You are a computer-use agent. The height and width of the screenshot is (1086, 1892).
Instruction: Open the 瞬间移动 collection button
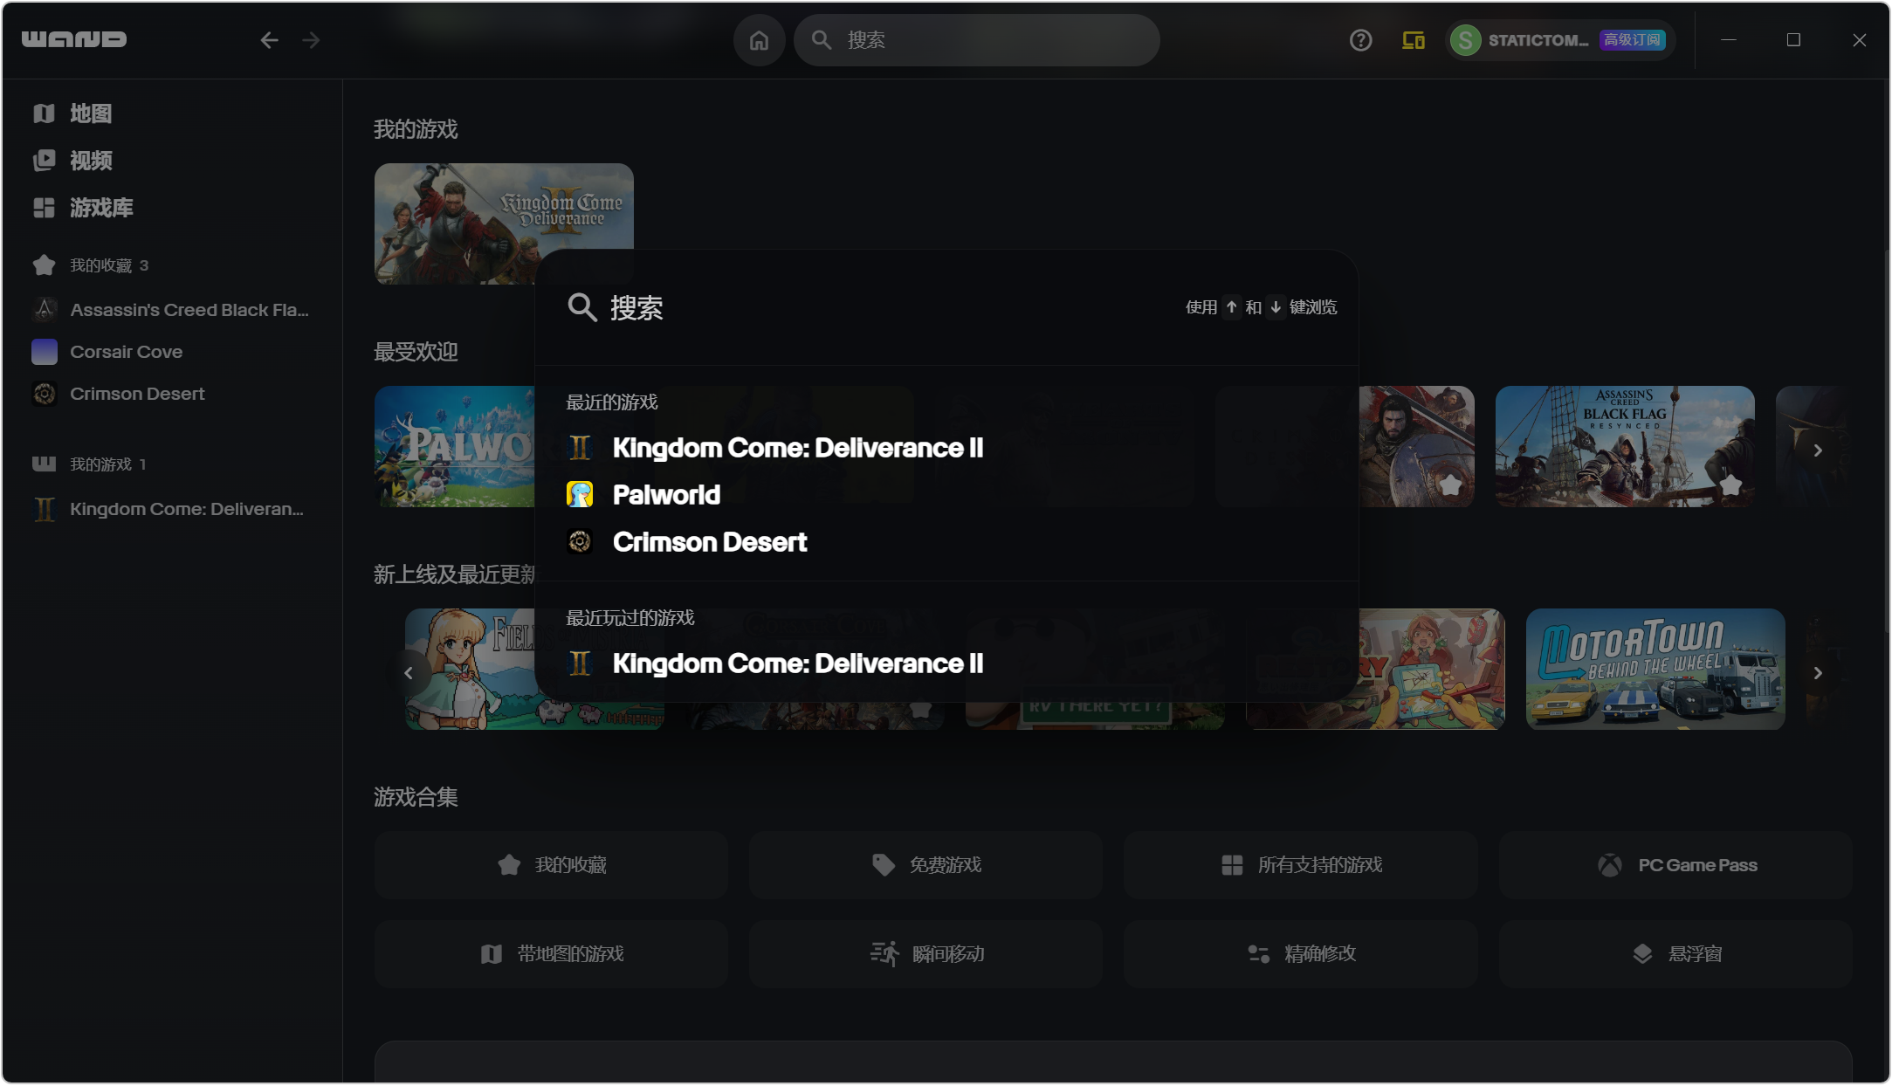925,954
